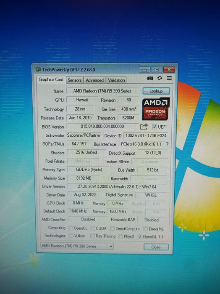
Task: Refresh GPU info with the refresh icon
Action: [x=160, y=78]
